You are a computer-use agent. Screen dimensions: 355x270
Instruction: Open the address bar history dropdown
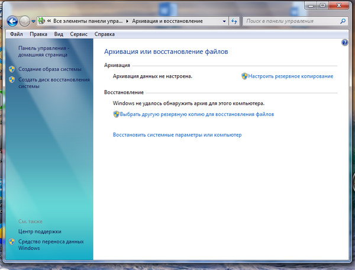pos(224,21)
